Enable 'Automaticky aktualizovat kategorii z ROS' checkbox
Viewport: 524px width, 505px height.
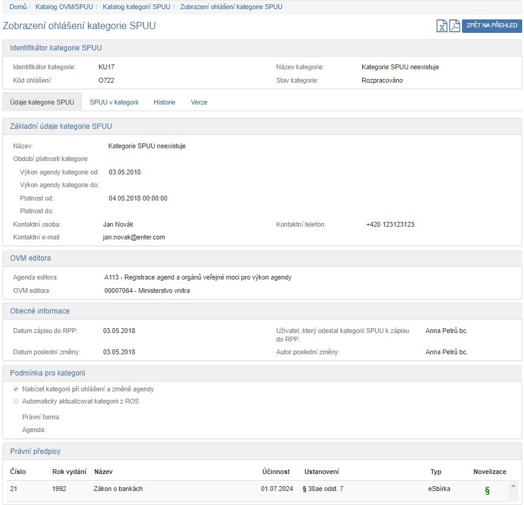16,401
